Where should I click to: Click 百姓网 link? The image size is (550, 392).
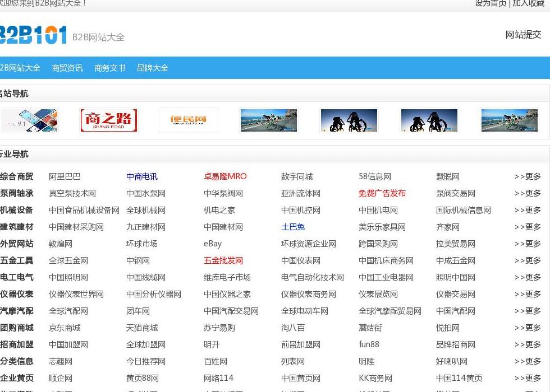216,361
